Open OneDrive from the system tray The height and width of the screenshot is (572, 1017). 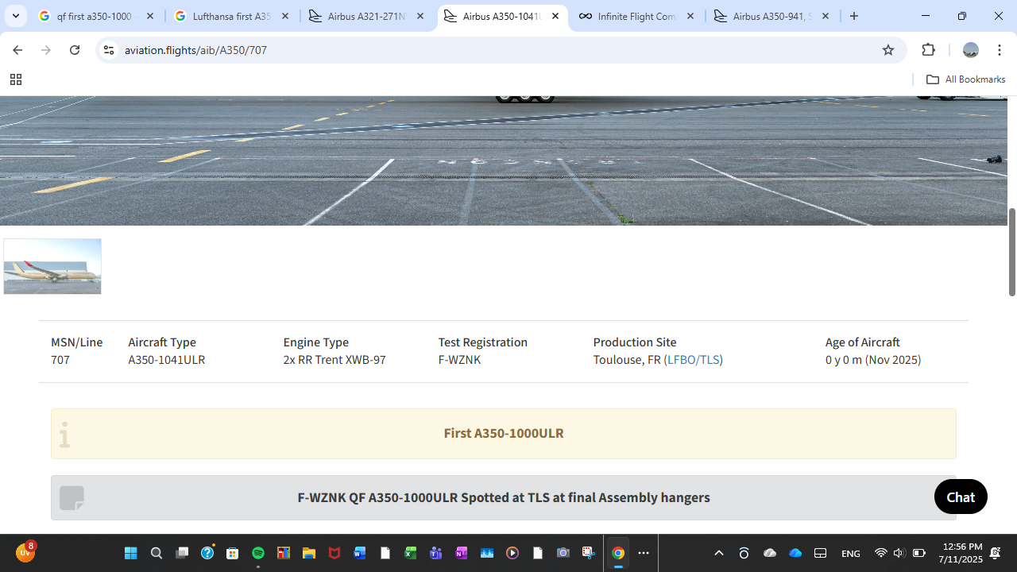795,553
